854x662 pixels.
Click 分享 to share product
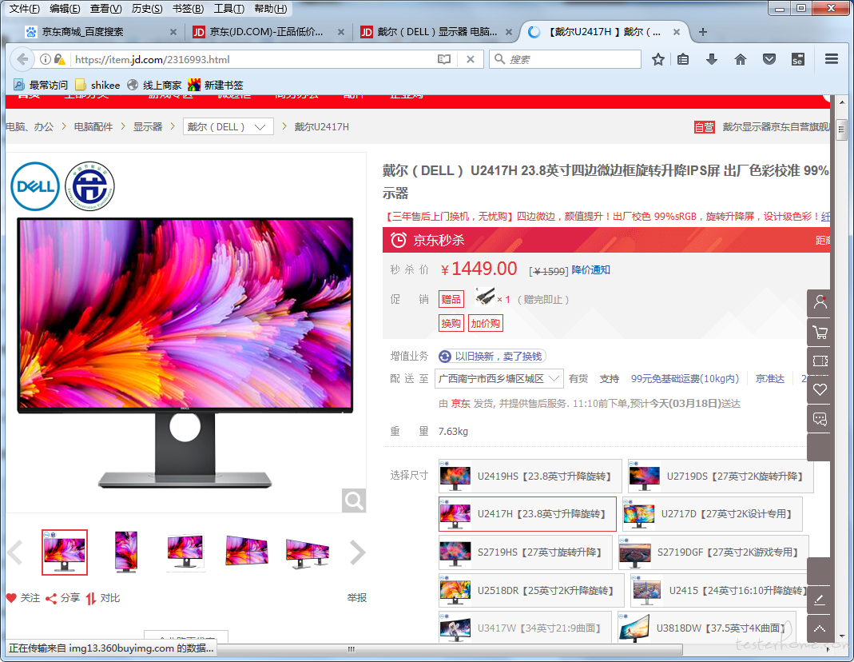(x=62, y=598)
